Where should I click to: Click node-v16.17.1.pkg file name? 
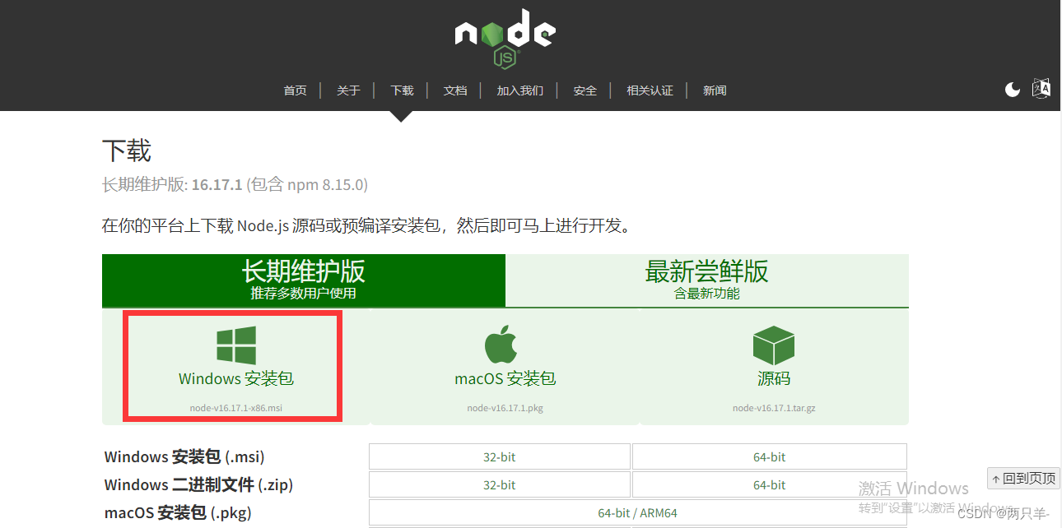point(505,408)
